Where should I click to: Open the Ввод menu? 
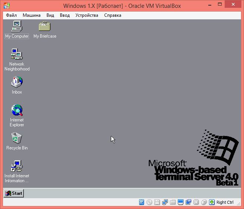[65, 15]
